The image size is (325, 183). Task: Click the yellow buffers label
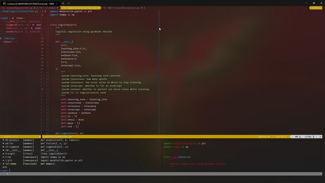tap(316, 8)
